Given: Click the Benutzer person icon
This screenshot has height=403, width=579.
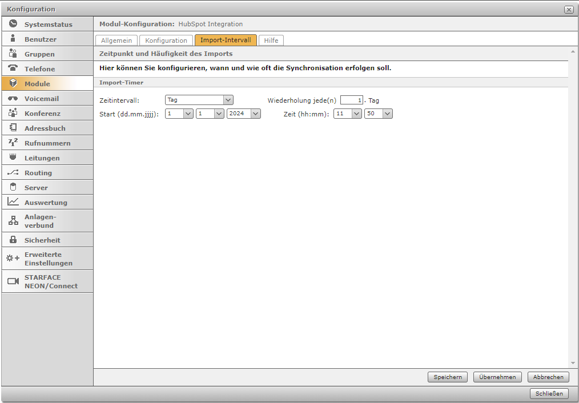Looking at the screenshot, I should 13,39.
